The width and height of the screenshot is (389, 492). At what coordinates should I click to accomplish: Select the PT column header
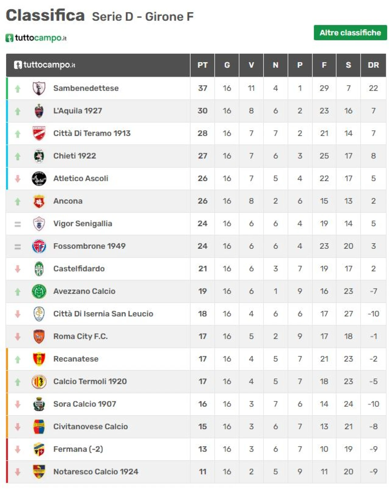pyautogui.click(x=202, y=65)
